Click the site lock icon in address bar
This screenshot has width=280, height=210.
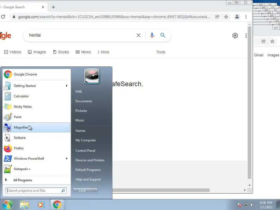pyautogui.click(x=14, y=17)
